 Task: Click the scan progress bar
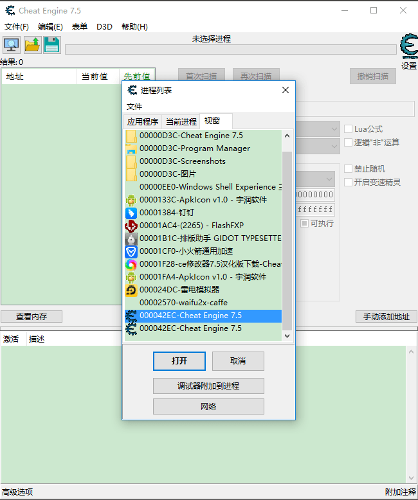coord(231,49)
